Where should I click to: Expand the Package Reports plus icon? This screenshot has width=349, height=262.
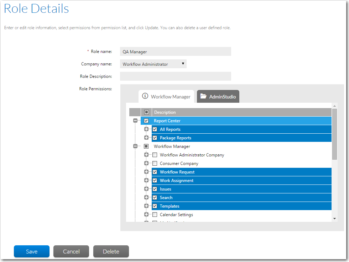click(146, 138)
